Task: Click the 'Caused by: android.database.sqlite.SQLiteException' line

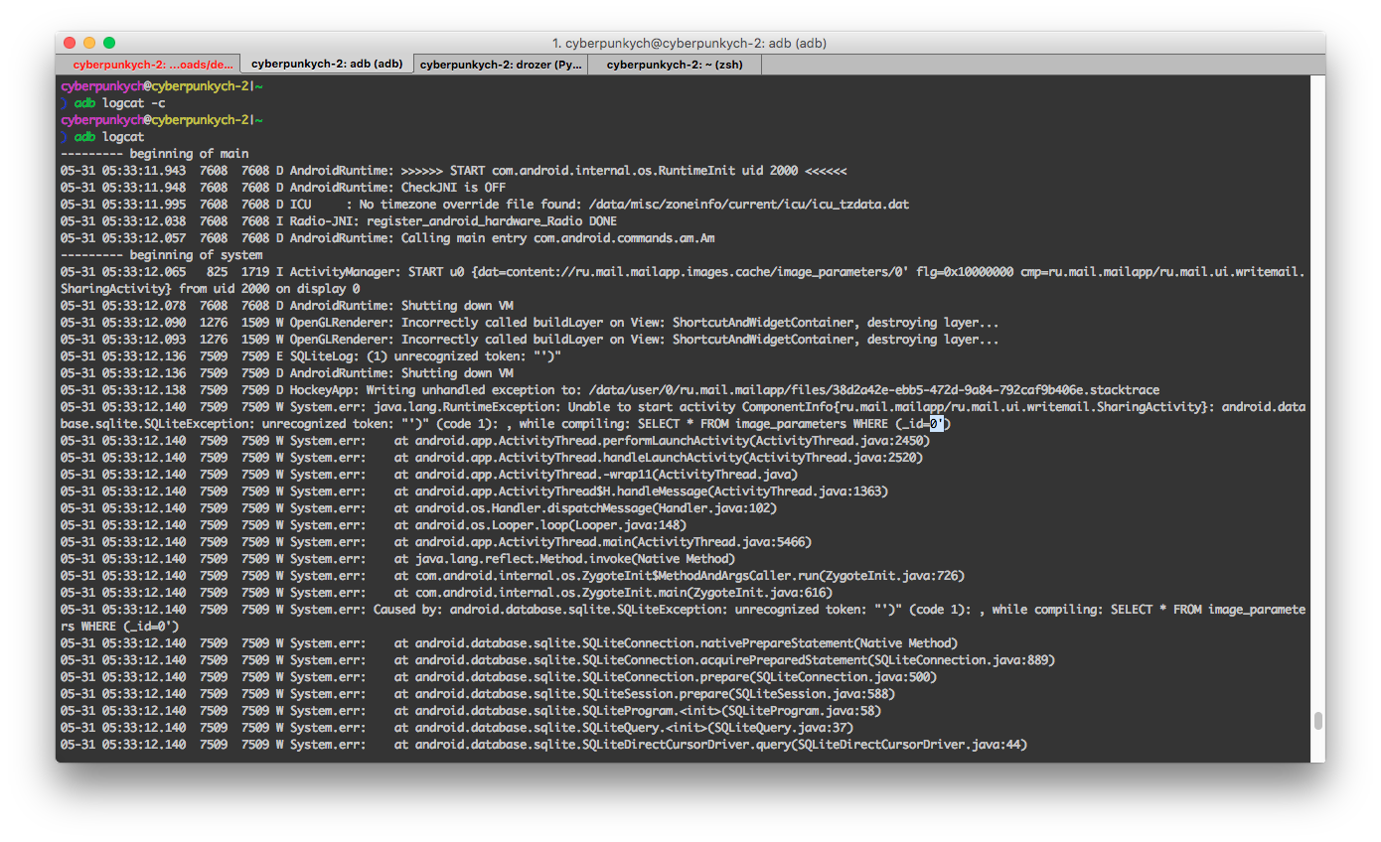Action: pyautogui.click(x=683, y=618)
